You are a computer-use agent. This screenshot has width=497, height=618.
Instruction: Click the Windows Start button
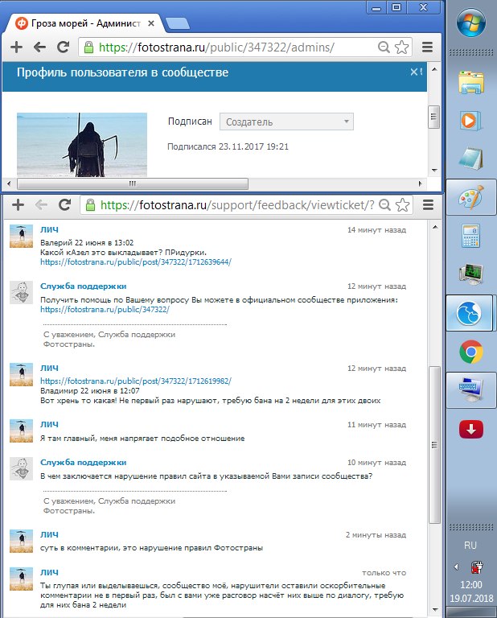(x=471, y=23)
